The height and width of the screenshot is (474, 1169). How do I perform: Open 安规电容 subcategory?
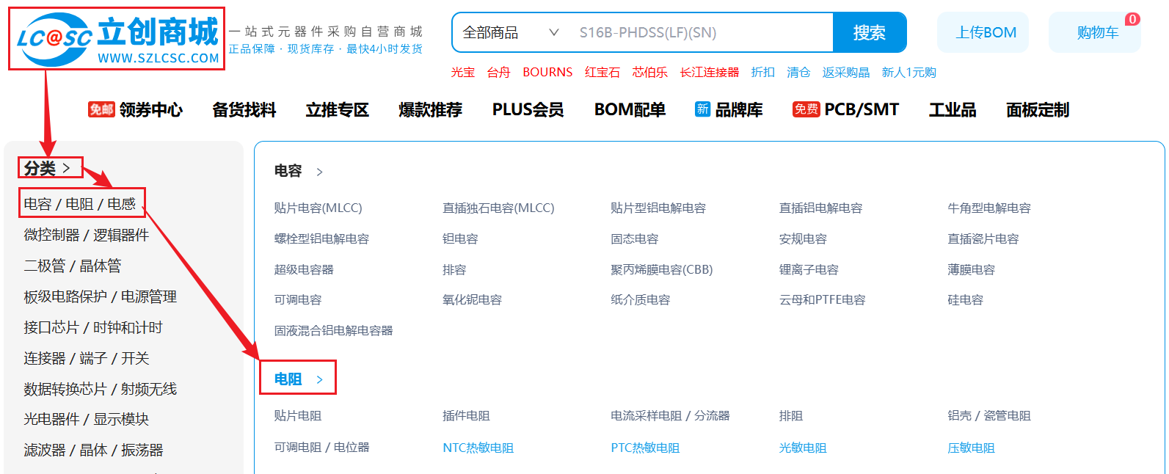coord(803,238)
